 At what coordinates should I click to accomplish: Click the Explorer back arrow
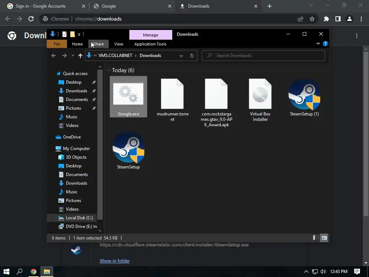pos(54,56)
